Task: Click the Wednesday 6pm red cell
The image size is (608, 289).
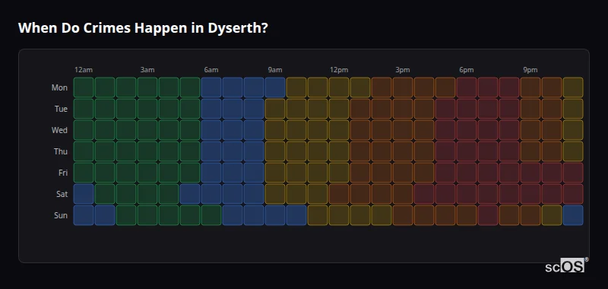Action: [467, 130]
